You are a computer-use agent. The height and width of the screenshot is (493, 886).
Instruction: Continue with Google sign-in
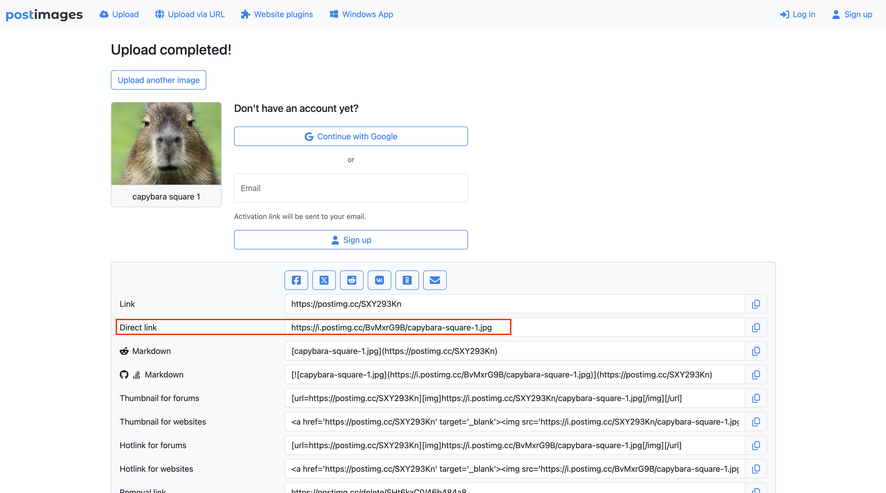click(351, 136)
